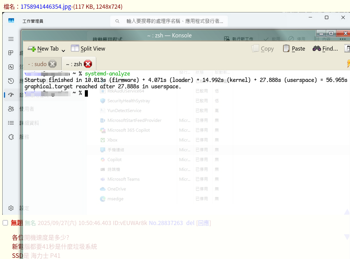350x259 pixels.
Task: Open the Services puzzle icon in sidebar
Action: point(11,137)
